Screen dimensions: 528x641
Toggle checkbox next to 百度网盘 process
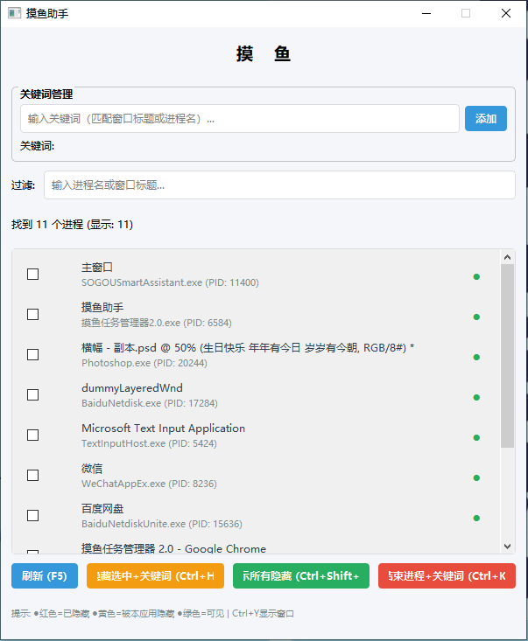(x=33, y=515)
